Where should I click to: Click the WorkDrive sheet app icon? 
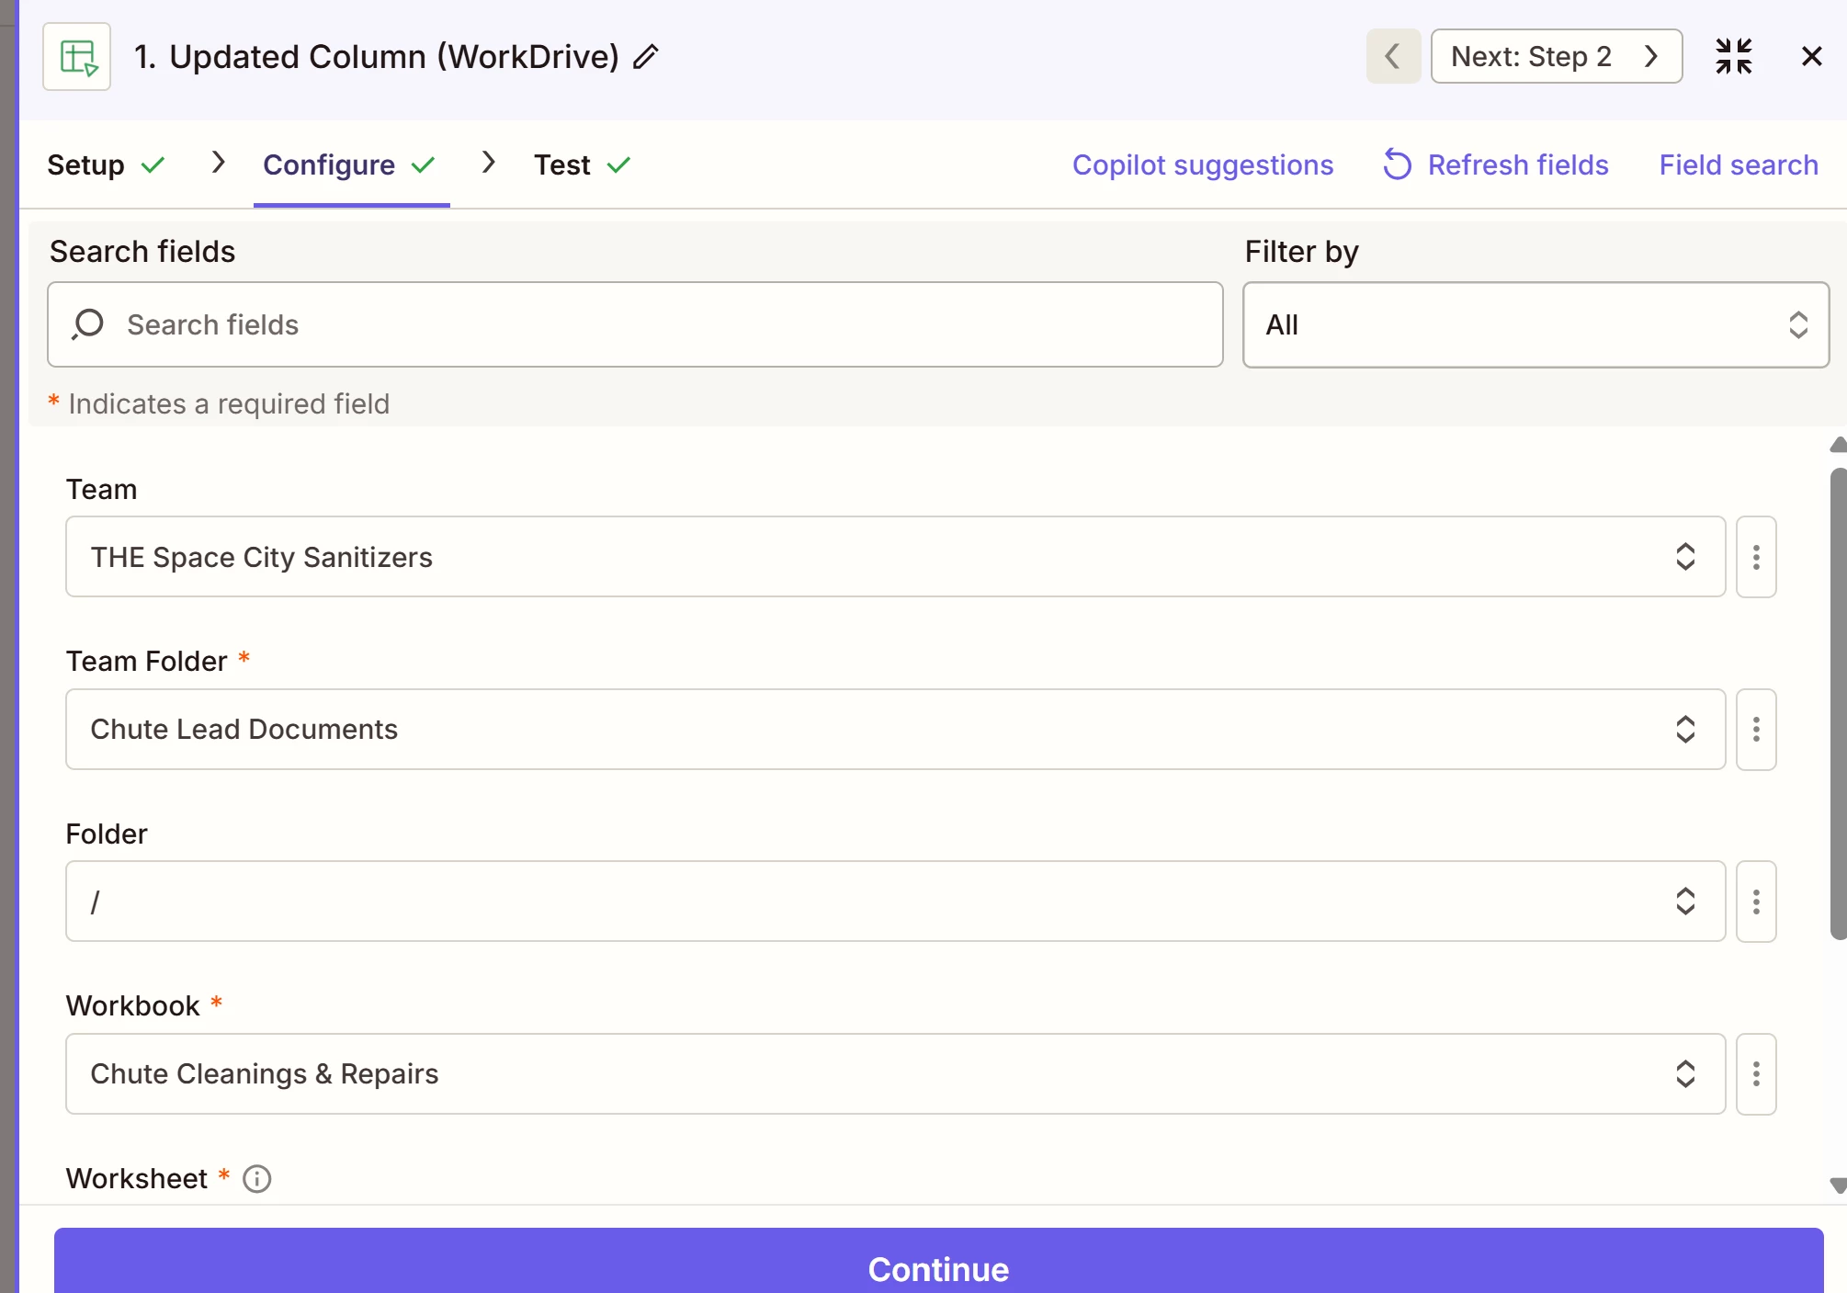tap(77, 57)
